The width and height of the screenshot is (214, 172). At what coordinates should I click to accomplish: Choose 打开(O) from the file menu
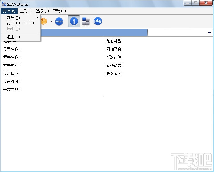click(x=21, y=23)
